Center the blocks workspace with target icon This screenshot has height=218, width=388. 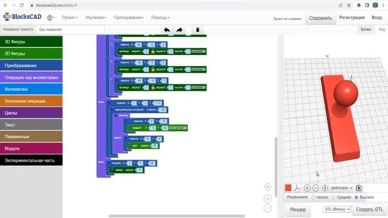[267, 187]
